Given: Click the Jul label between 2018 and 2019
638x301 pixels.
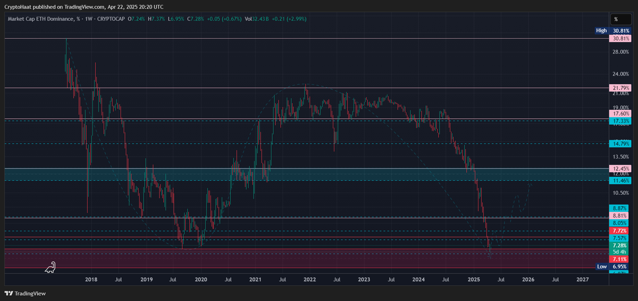Looking at the screenshot, I should point(118,279).
